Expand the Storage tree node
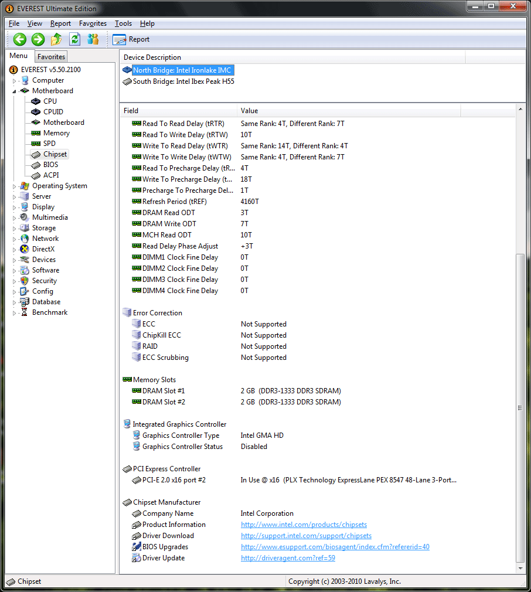531x592 pixels. click(14, 229)
